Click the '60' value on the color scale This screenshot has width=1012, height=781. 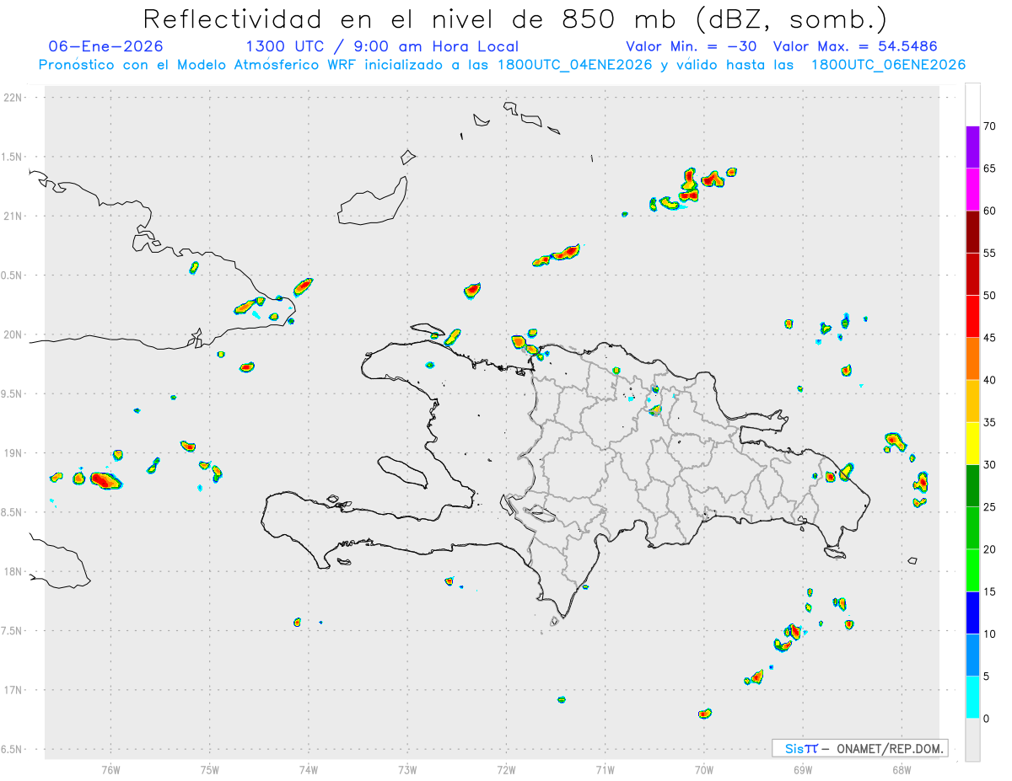989,211
